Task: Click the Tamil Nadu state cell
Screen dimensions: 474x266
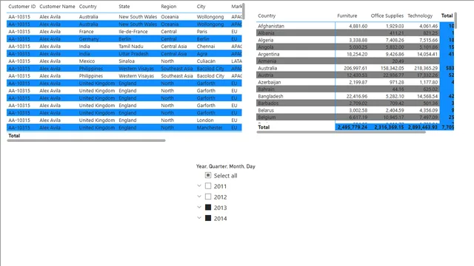Action: (x=130, y=46)
